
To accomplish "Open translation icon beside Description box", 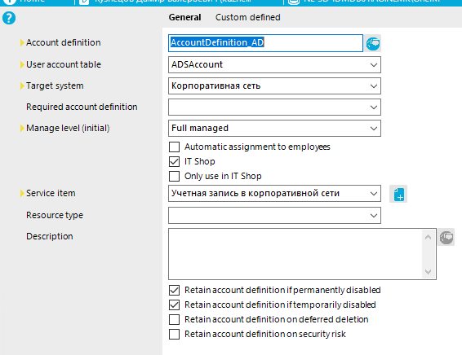I will point(446,237).
